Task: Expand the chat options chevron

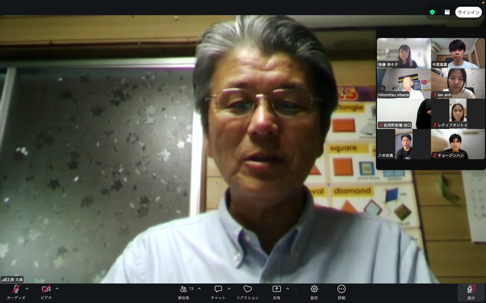Action: point(229,289)
